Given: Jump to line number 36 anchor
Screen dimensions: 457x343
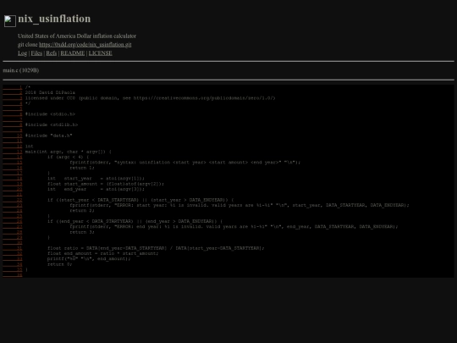Looking at the screenshot, I should 13,275.
